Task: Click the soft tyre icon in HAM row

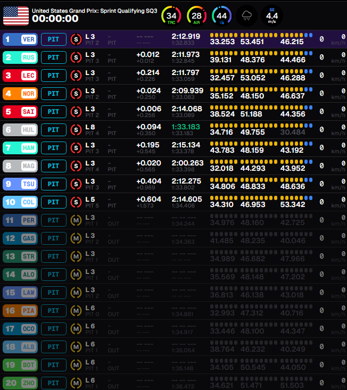Action: [x=76, y=148]
